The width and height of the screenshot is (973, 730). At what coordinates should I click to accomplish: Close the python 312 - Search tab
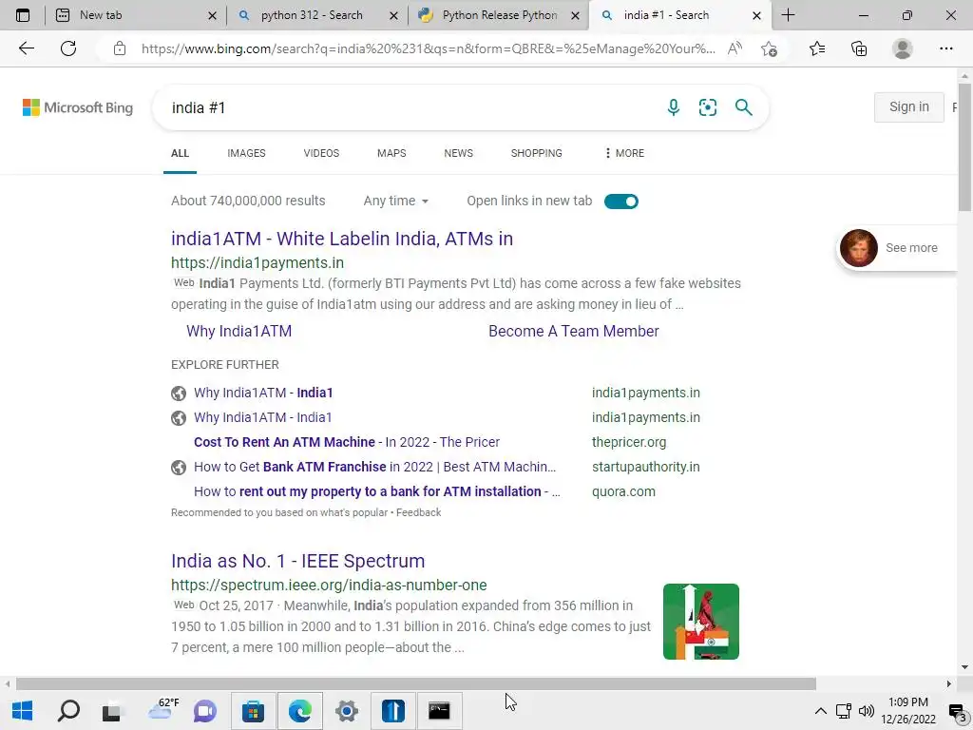(393, 15)
